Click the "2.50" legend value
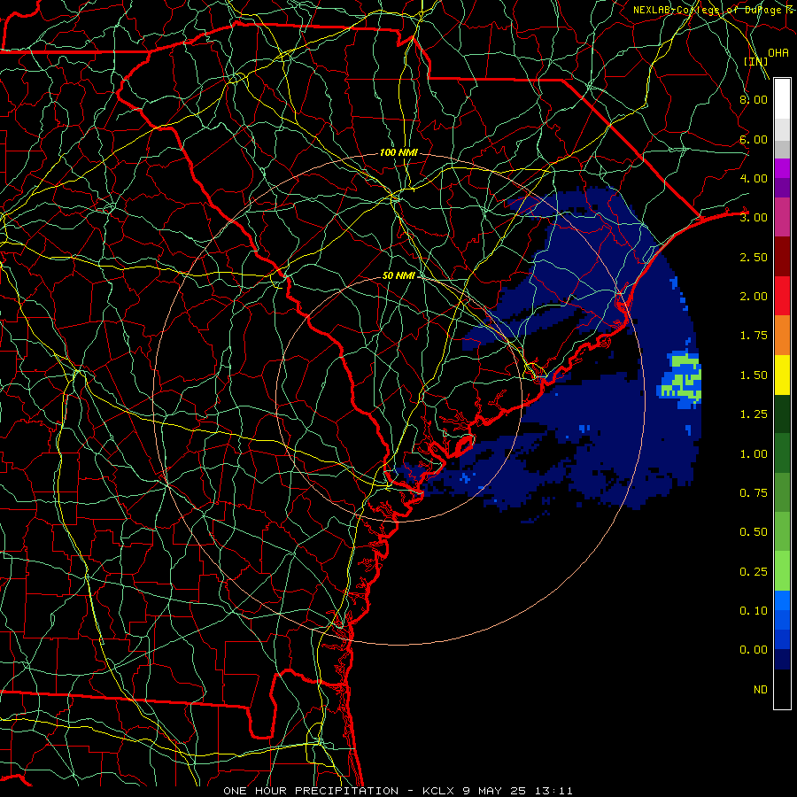The image size is (797, 797). tap(754, 257)
